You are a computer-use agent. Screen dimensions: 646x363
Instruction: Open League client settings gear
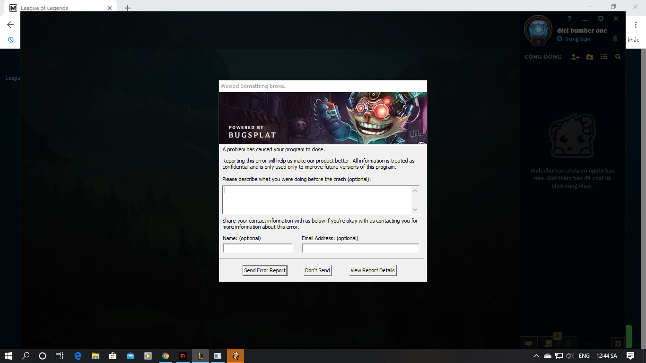pos(601,19)
